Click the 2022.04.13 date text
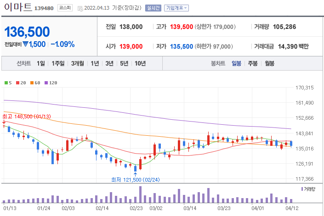 pos(97,8)
